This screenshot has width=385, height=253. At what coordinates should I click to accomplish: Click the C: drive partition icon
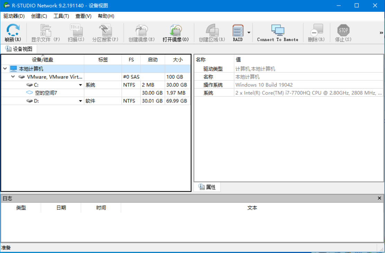[x=29, y=85]
